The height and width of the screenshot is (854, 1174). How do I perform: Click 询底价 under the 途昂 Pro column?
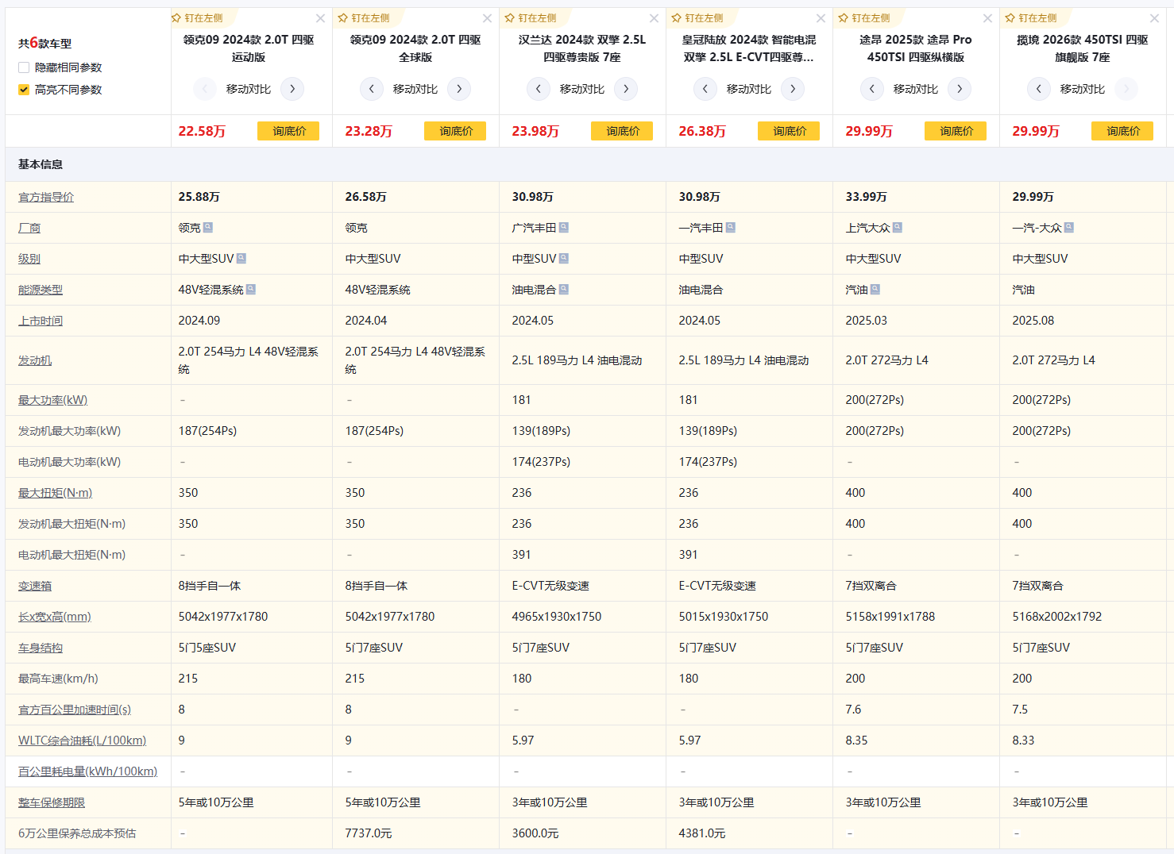point(956,131)
